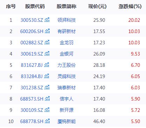
Task: Sort by 现价(元) column header
Action: (97, 7)
